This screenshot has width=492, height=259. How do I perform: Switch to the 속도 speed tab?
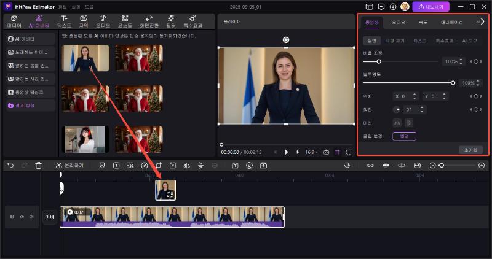(x=423, y=22)
